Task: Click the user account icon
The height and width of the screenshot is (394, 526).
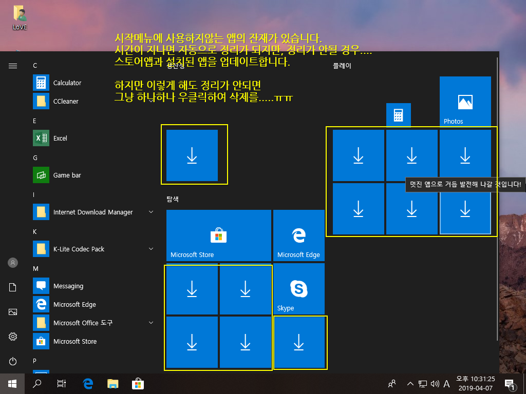Action: click(13, 263)
